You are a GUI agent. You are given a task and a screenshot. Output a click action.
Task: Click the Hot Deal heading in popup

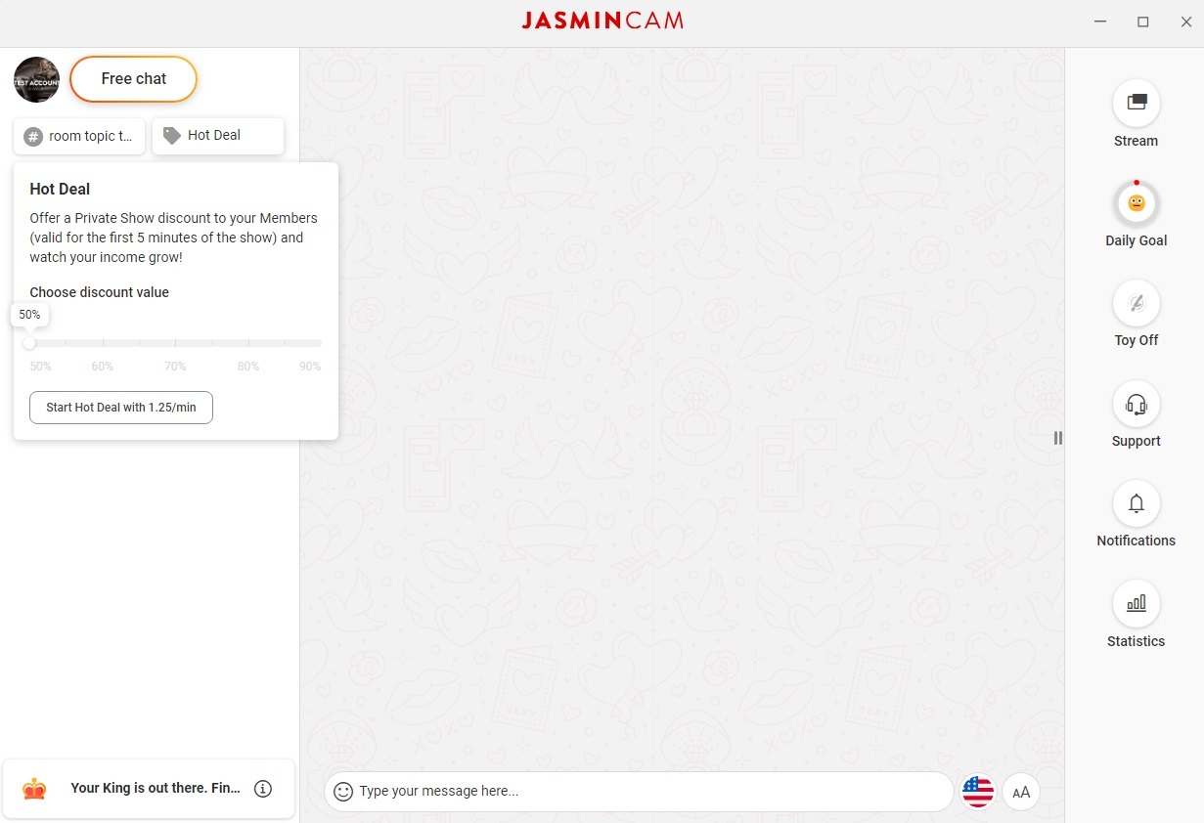coord(60,189)
